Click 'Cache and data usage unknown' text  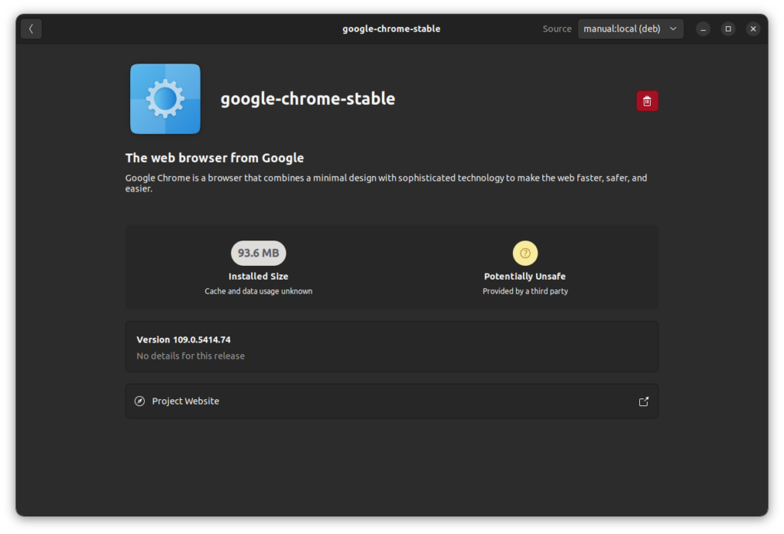259,291
